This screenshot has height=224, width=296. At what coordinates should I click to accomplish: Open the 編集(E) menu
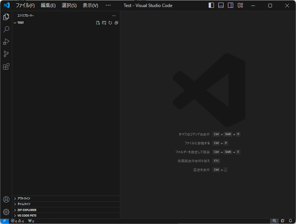[x=48, y=6]
